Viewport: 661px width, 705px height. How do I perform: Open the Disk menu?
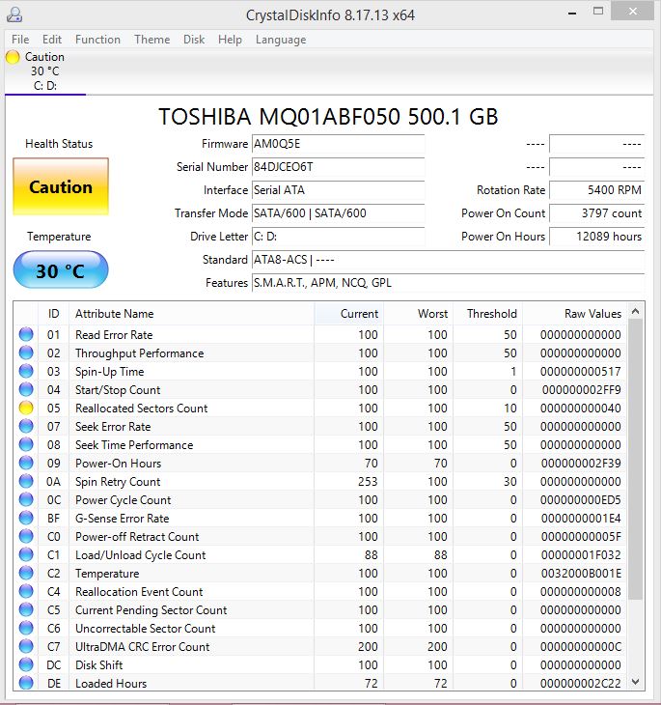[194, 40]
